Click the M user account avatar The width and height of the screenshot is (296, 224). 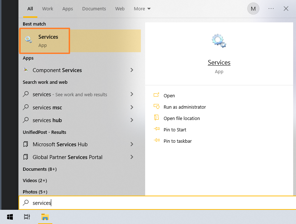click(x=253, y=9)
